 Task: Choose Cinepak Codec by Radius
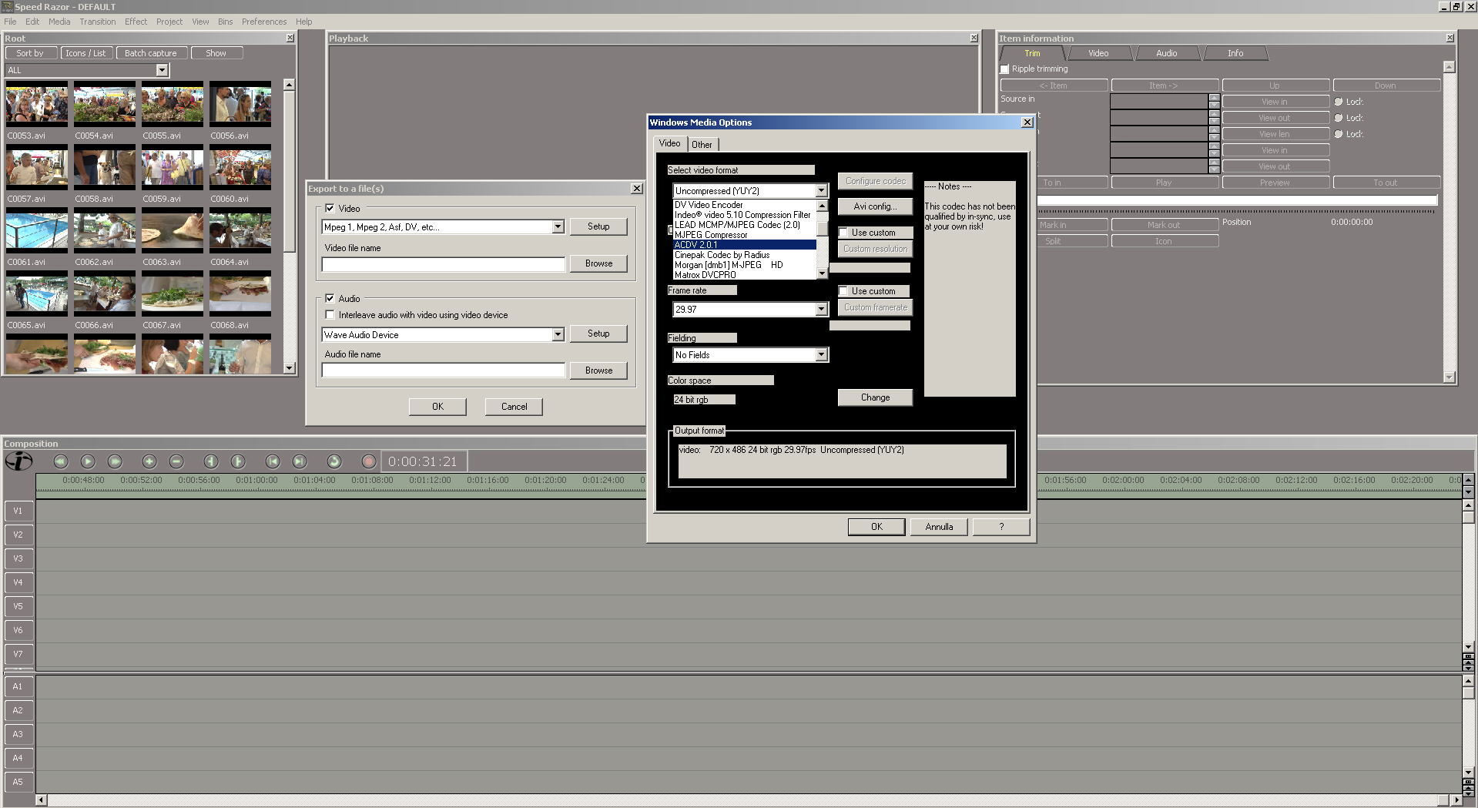pos(744,255)
